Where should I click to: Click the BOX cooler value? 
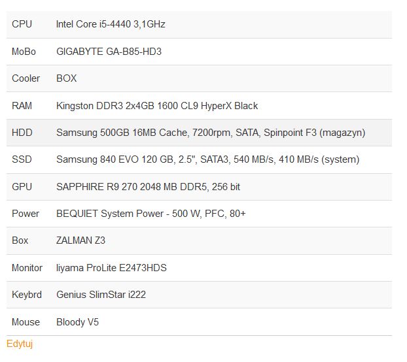tap(66, 78)
